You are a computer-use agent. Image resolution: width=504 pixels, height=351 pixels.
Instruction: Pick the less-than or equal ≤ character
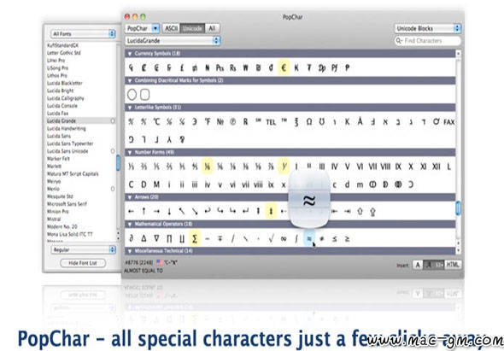(x=334, y=238)
